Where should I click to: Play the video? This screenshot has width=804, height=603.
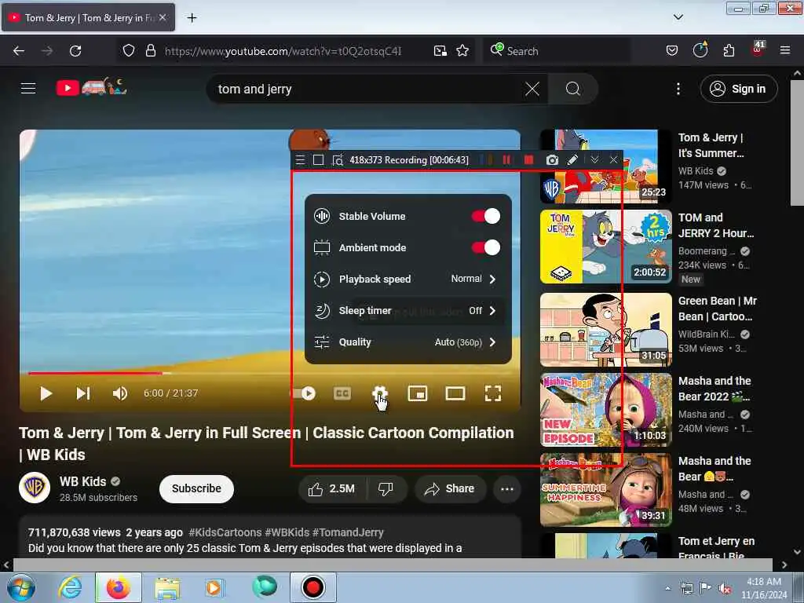click(46, 393)
